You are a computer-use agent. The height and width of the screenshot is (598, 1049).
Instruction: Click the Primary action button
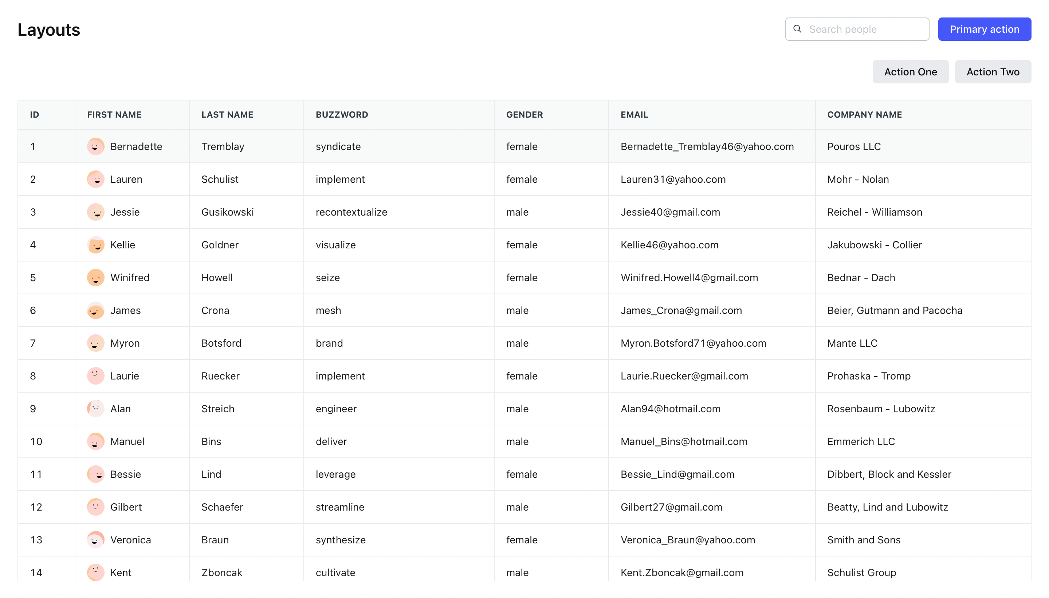point(985,29)
